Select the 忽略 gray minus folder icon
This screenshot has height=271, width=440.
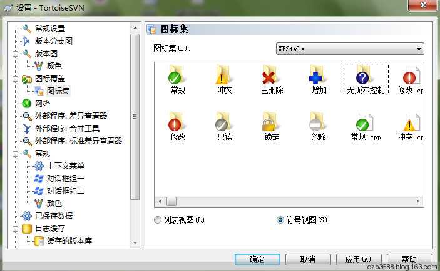(x=317, y=122)
